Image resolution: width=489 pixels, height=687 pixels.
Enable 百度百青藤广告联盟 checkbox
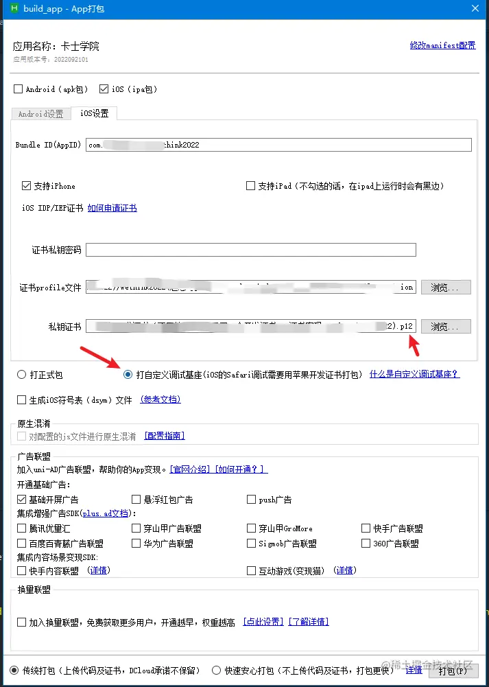coord(21,544)
